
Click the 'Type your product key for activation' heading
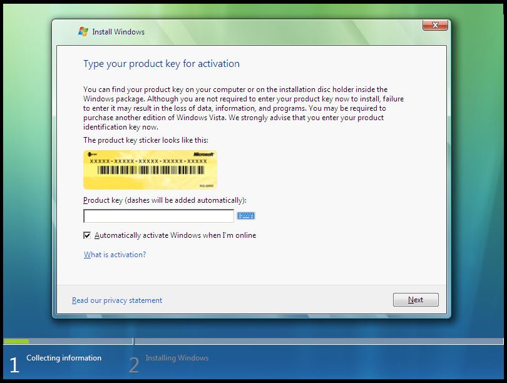click(x=161, y=64)
